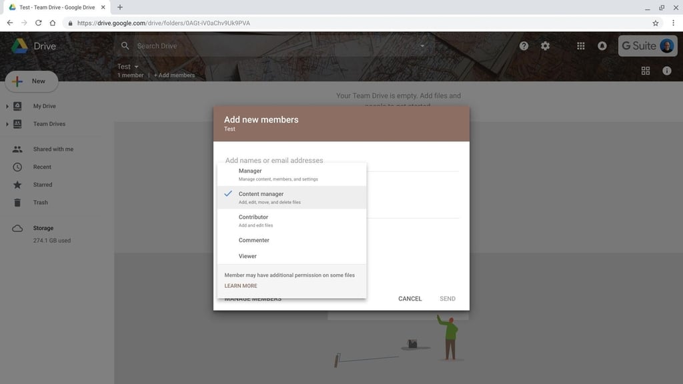Click the G Suite account avatar

(x=666, y=46)
